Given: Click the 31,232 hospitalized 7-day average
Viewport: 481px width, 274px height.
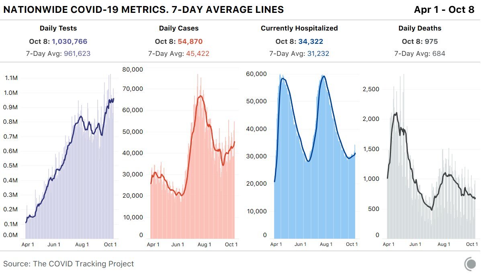Looking at the screenshot, I should pos(317,53).
